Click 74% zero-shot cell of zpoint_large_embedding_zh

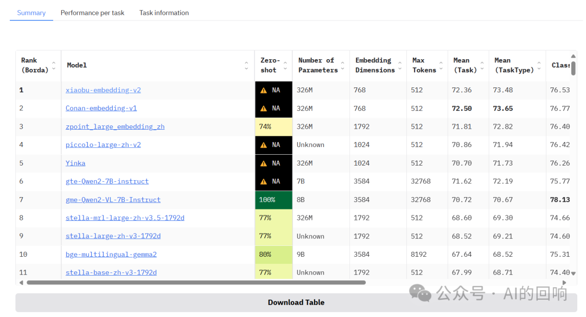(x=273, y=126)
